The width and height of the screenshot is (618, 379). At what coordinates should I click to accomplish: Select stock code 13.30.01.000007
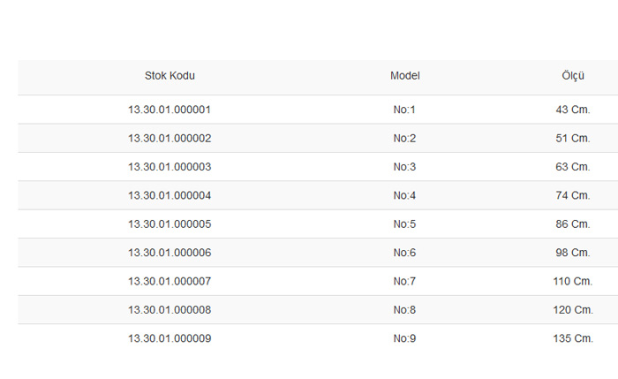coord(170,281)
